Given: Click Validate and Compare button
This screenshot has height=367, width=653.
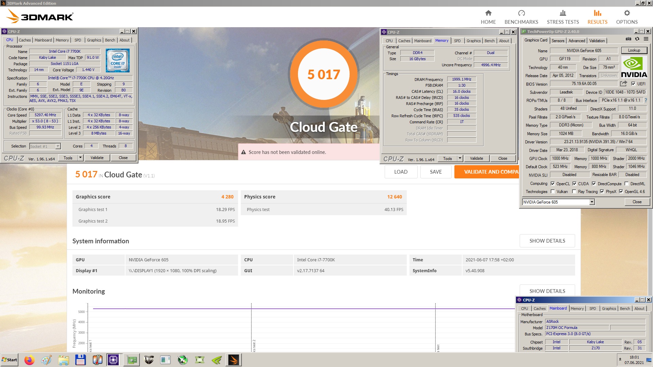Looking at the screenshot, I should pyautogui.click(x=487, y=172).
